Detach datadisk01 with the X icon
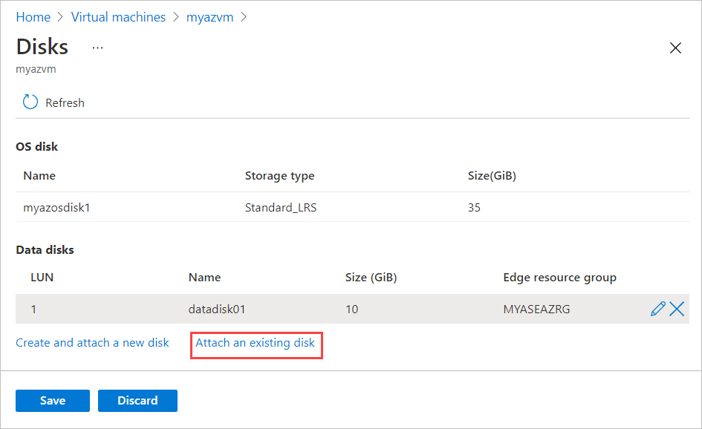 point(676,308)
